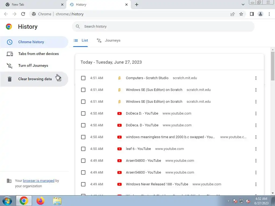Viewport: 275px width, 206px height.
Task: Click the managed organization building icon
Action: (9, 181)
